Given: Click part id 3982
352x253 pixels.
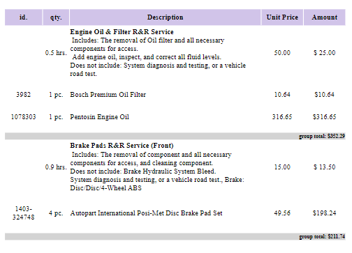Looking at the screenshot, I should coord(23,95).
